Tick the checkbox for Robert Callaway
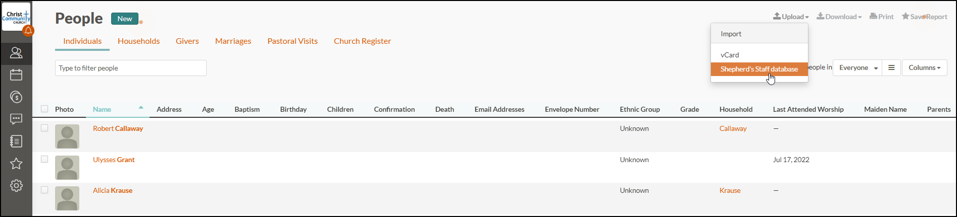Image resolution: width=957 pixels, height=217 pixels. tap(44, 128)
